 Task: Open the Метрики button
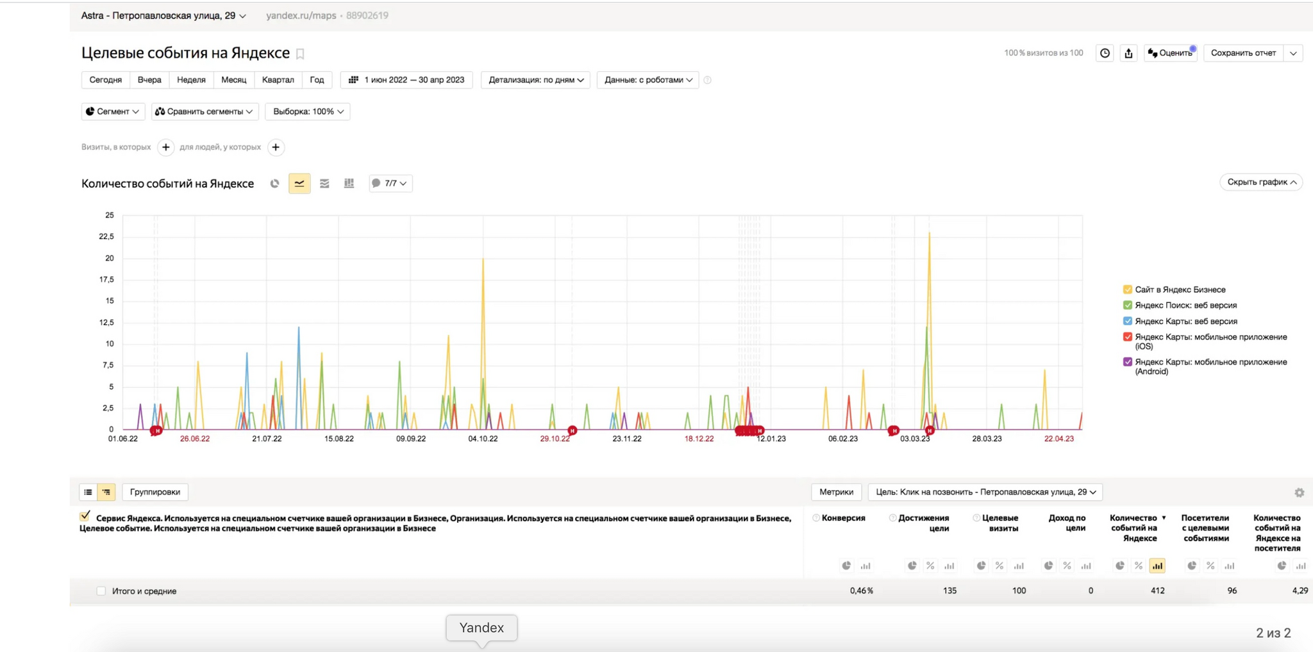836,492
